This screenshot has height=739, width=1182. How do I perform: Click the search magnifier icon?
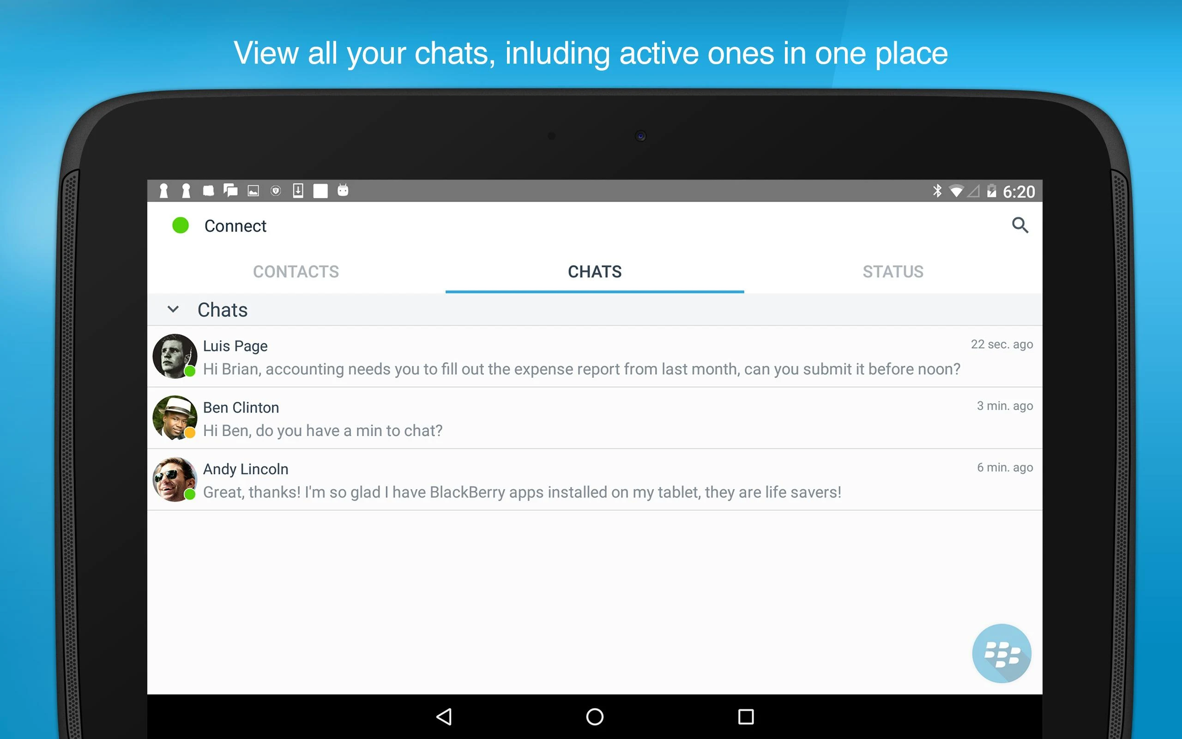[1019, 225]
